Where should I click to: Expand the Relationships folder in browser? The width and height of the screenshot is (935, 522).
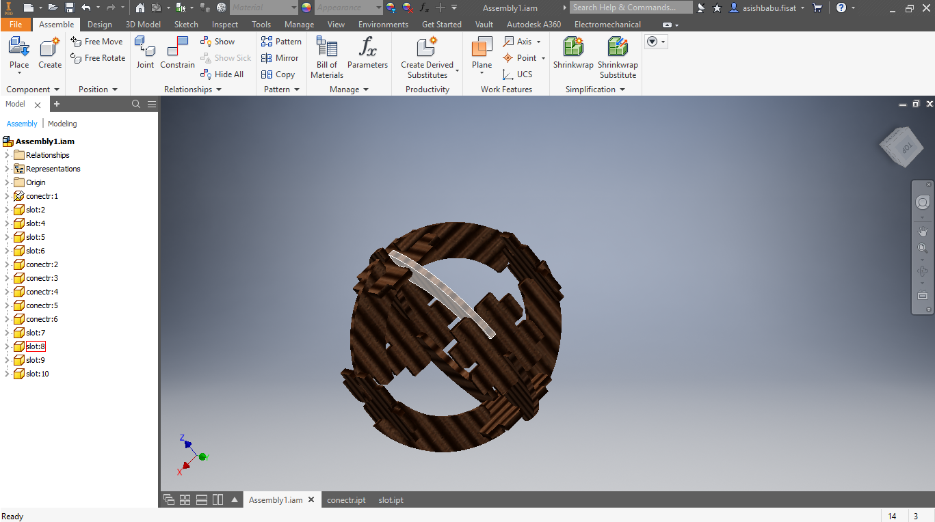point(7,155)
